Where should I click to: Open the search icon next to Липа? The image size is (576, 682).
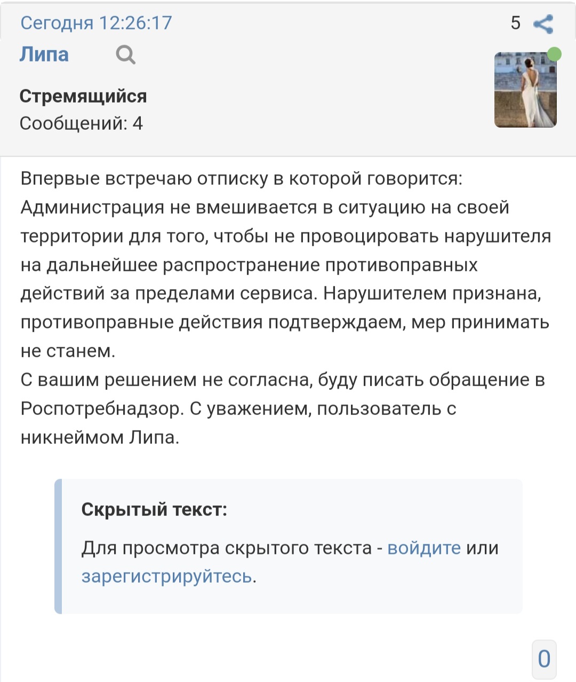pos(125,54)
